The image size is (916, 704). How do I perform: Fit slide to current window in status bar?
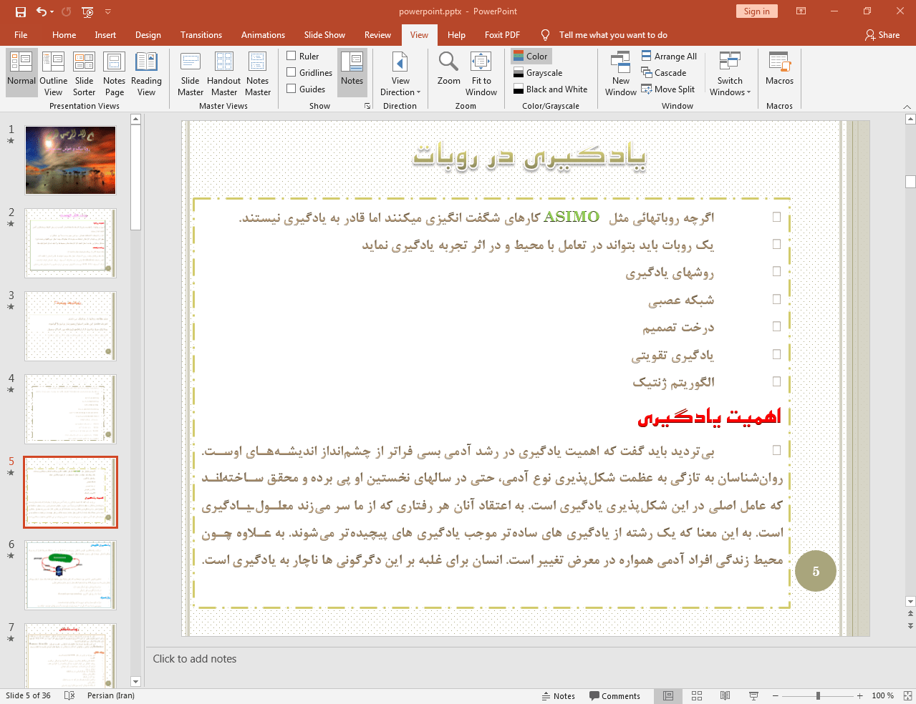pyautogui.click(x=907, y=695)
